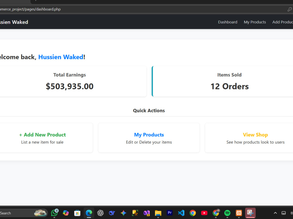
Task: Open the My Products quick action card
Action: [x=149, y=138]
